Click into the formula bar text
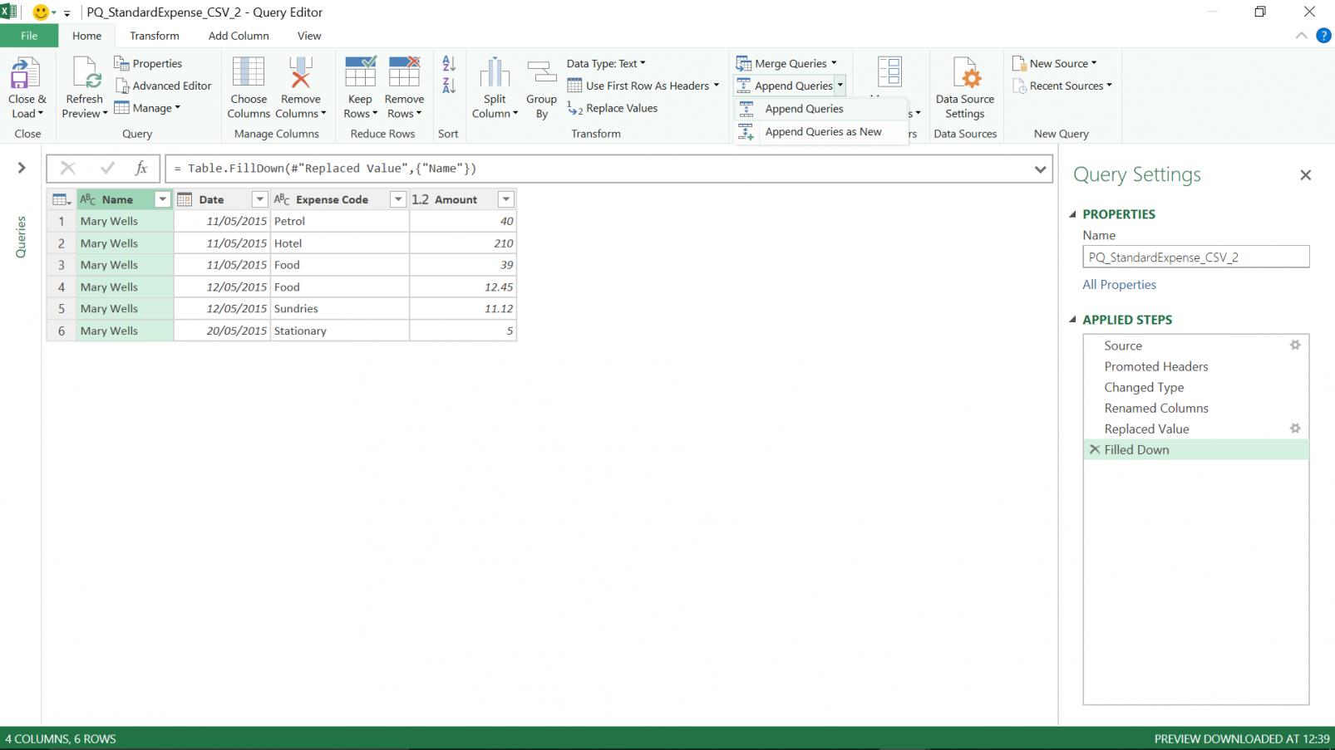Viewport: 1335px width, 750px height. coord(597,169)
